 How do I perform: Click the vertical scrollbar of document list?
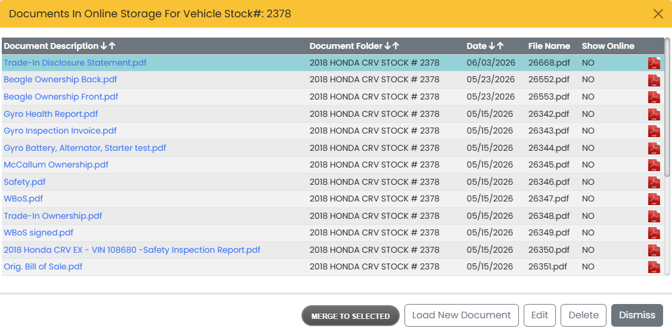pos(667,107)
